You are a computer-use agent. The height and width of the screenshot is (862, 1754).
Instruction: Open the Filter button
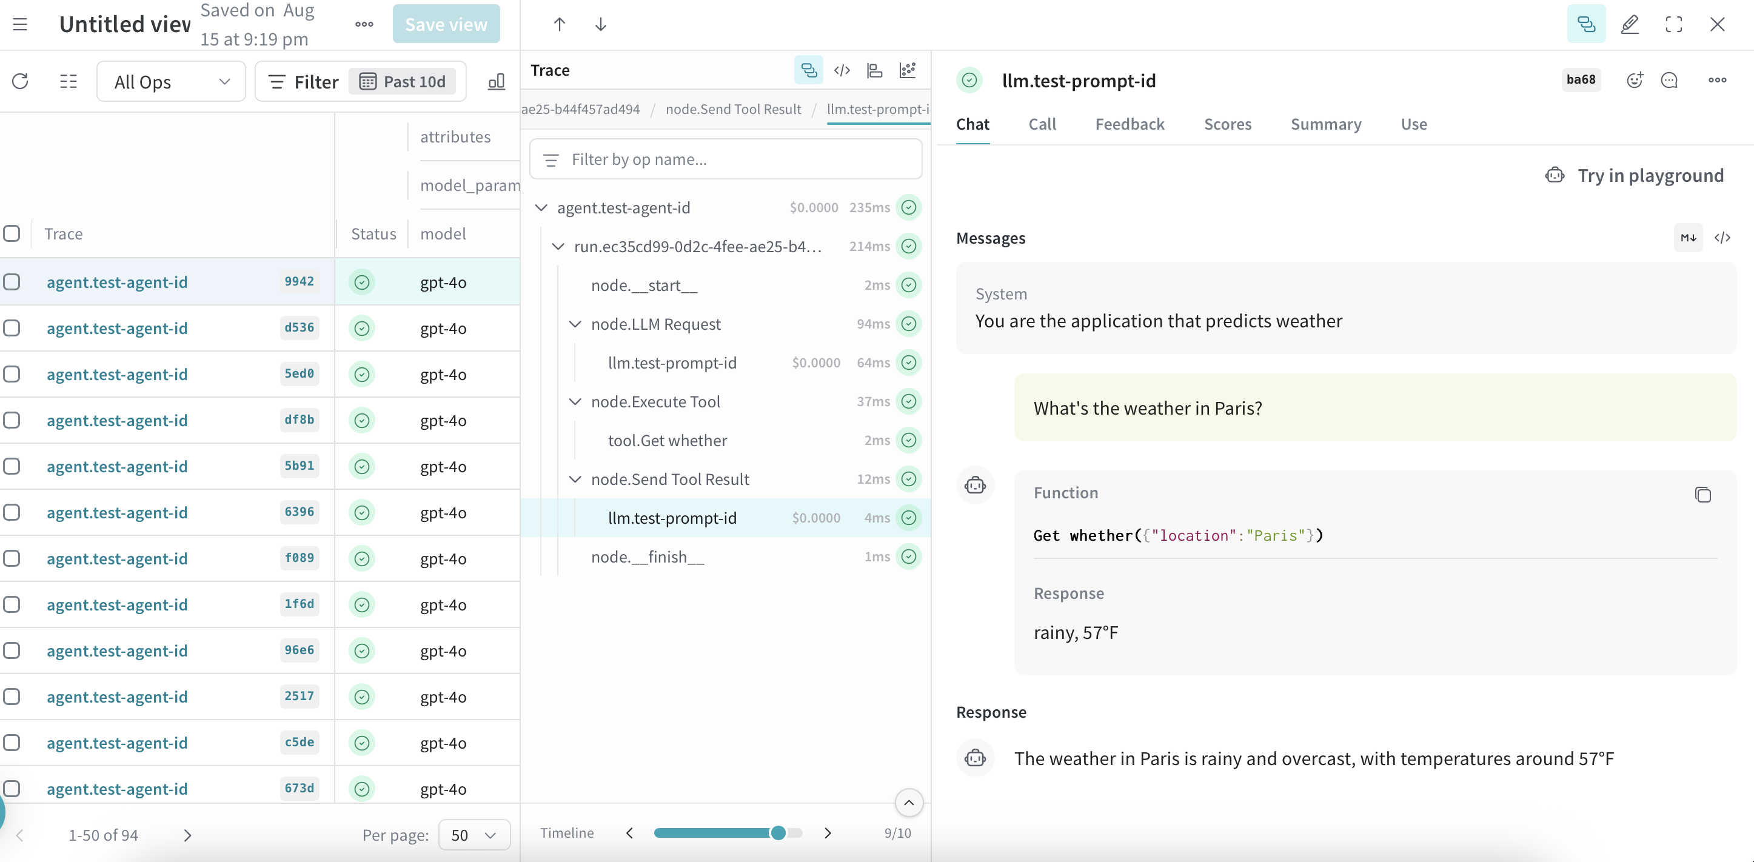[x=304, y=82]
